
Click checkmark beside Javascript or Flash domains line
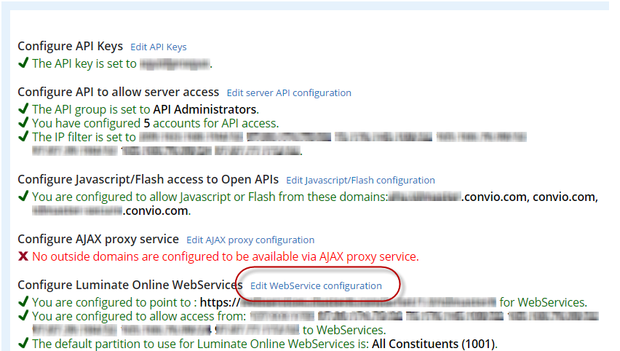[x=23, y=197]
